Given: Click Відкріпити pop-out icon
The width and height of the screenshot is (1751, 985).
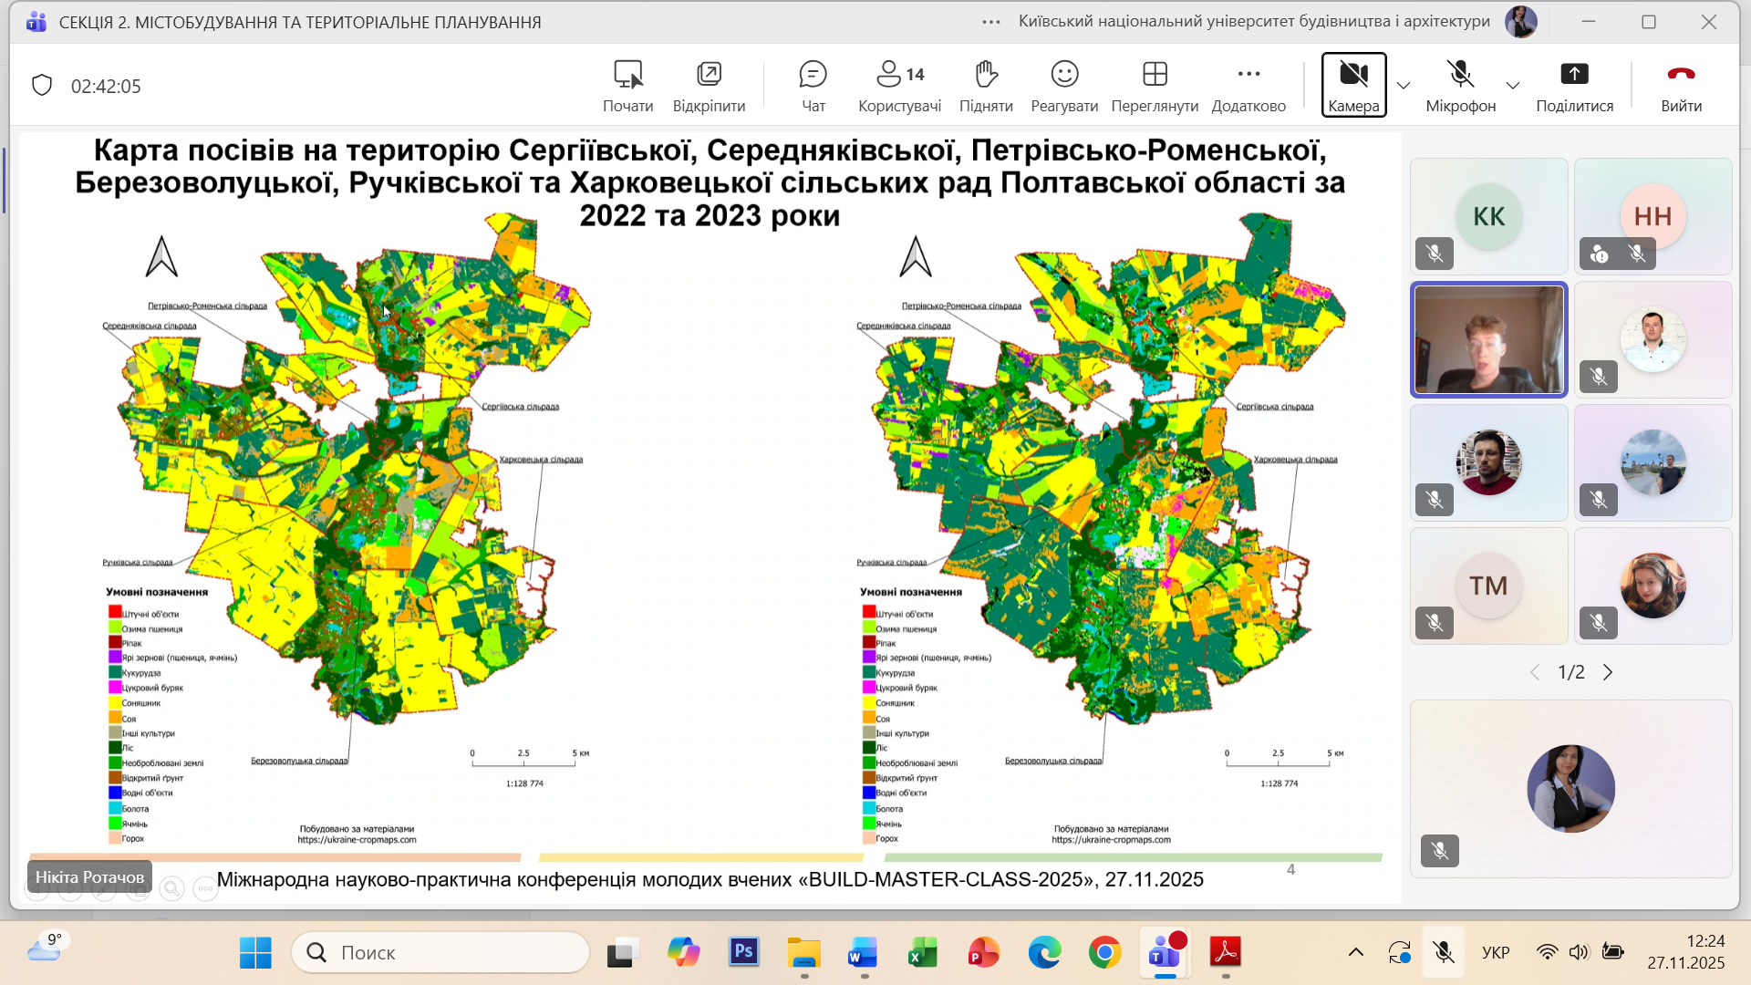Looking at the screenshot, I should [x=709, y=87].
